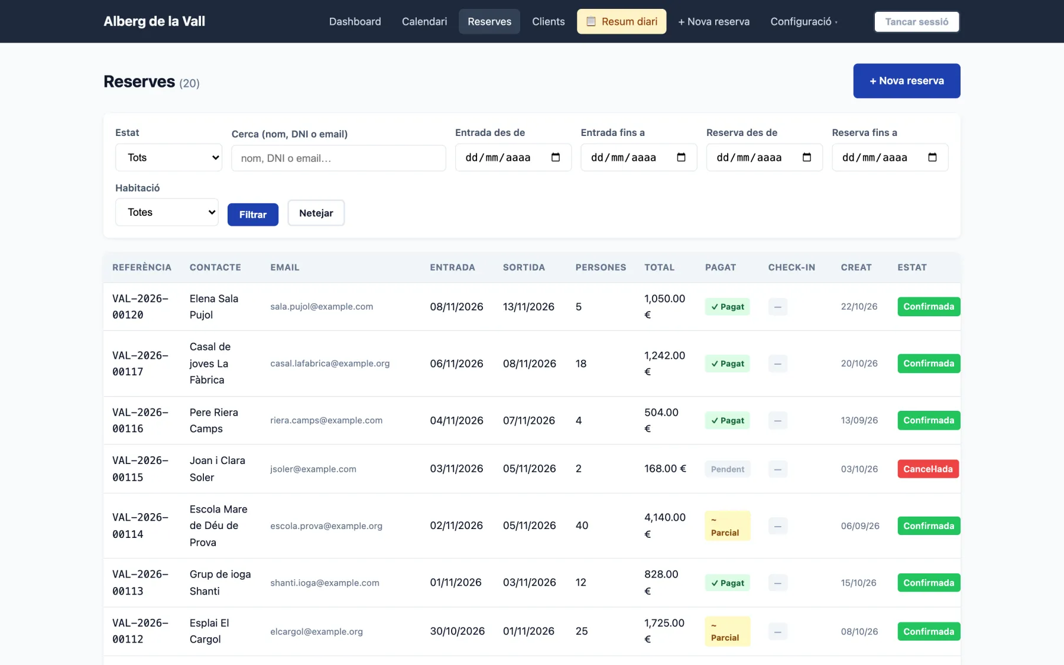This screenshot has height=665, width=1064.
Task: Click the Alberg de la Vall logo title
Action: 154,21
